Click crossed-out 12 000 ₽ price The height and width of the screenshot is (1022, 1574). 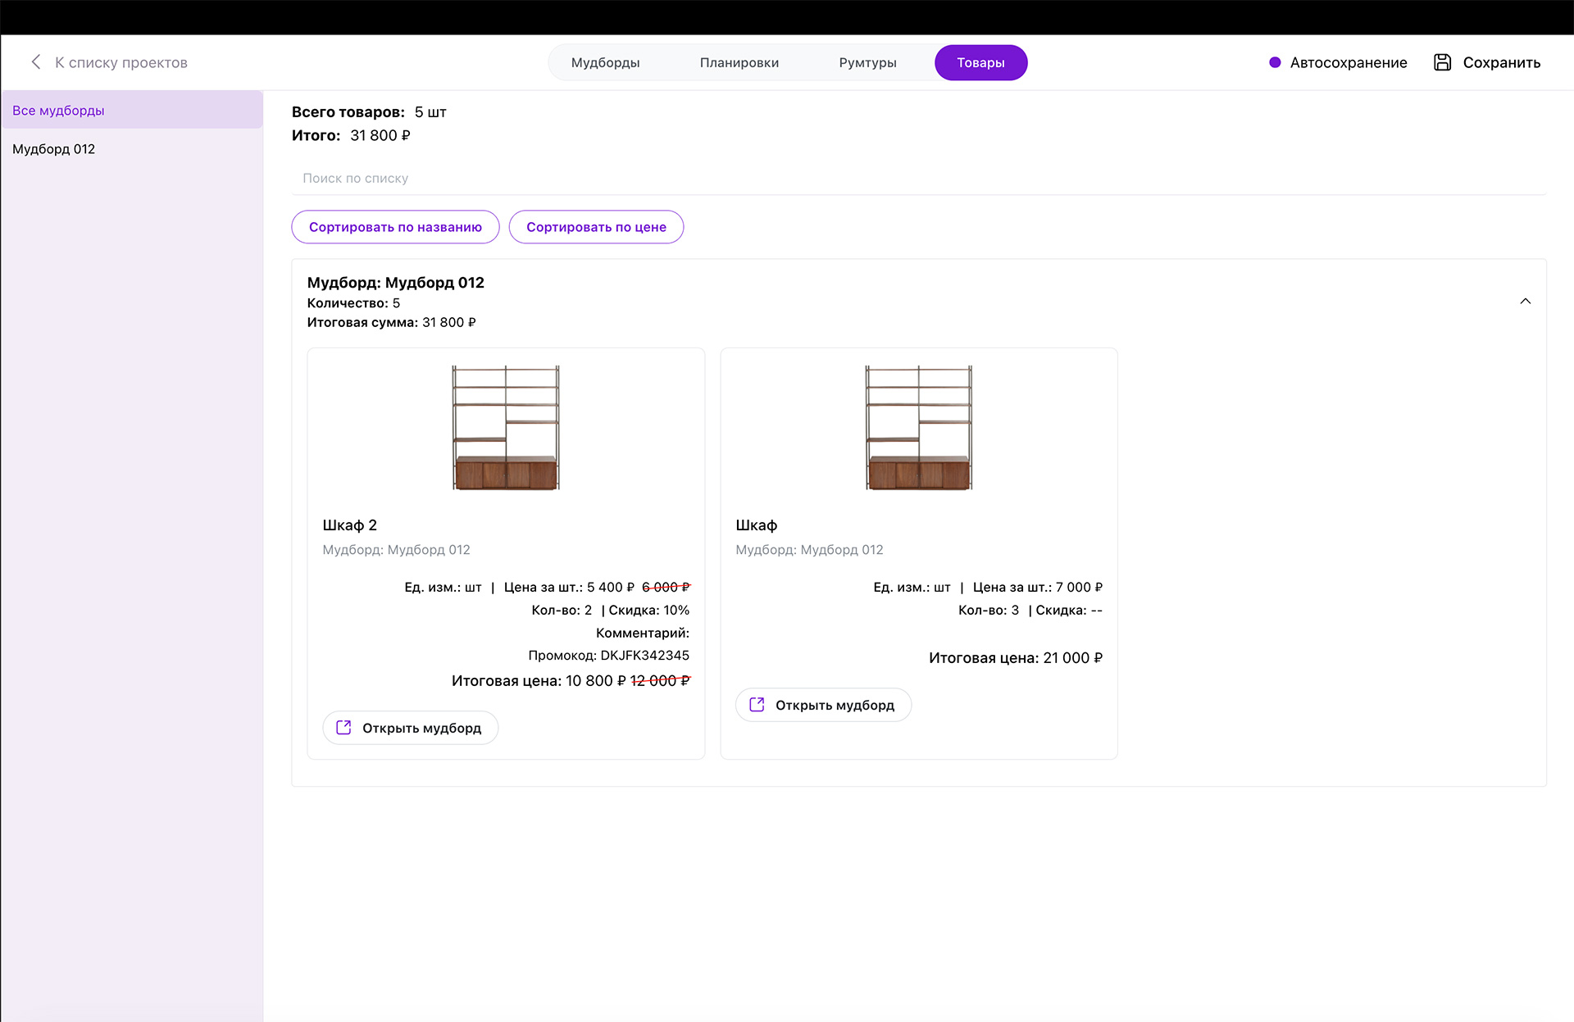click(660, 681)
